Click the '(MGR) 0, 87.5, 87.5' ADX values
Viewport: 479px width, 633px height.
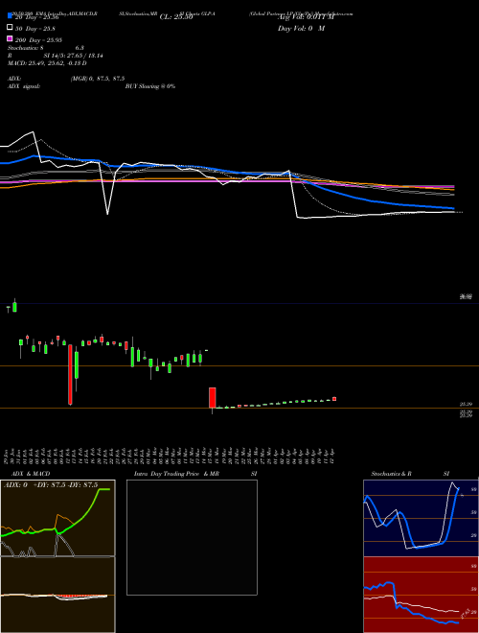tap(98, 79)
